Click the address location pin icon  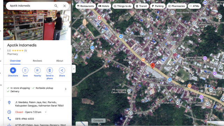[x=9, y=103]
